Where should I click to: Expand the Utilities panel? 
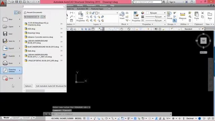click(x=184, y=24)
